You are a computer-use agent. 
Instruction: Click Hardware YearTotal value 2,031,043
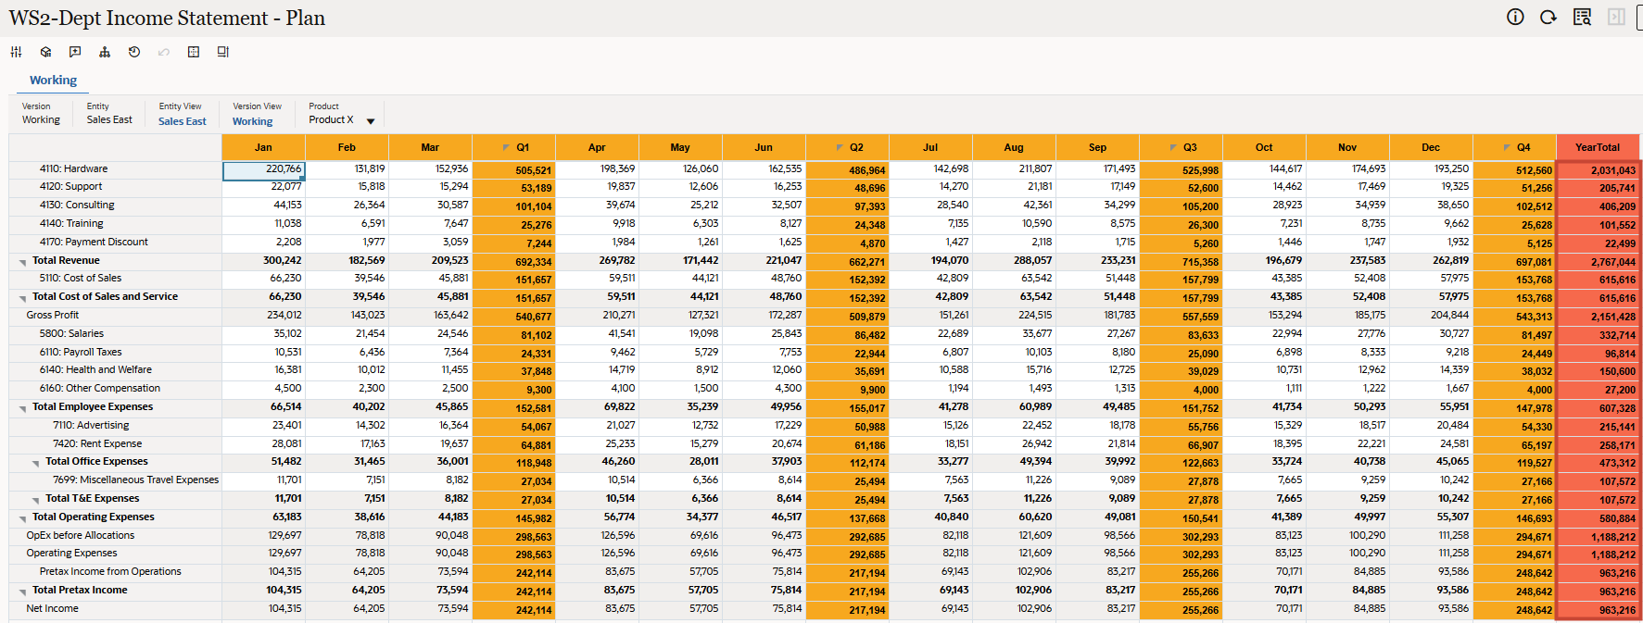(x=1598, y=170)
